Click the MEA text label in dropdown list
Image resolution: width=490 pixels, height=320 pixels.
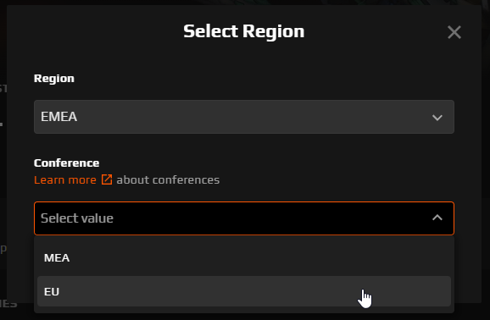pos(57,258)
